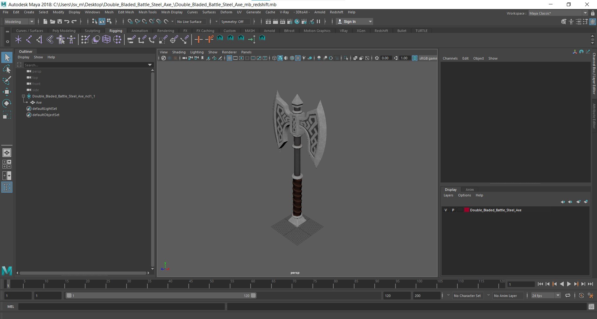This screenshot has height=319, width=597.
Task: Toggle playback P box of the axe layer
Action: click(x=453, y=210)
